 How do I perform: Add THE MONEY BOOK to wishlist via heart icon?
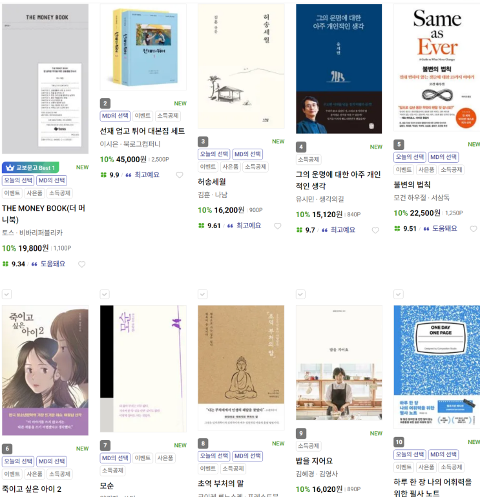tap(82, 264)
